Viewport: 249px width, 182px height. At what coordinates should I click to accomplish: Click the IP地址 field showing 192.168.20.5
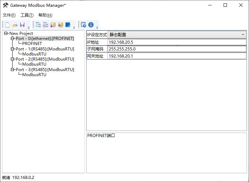[x=176, y=42]
